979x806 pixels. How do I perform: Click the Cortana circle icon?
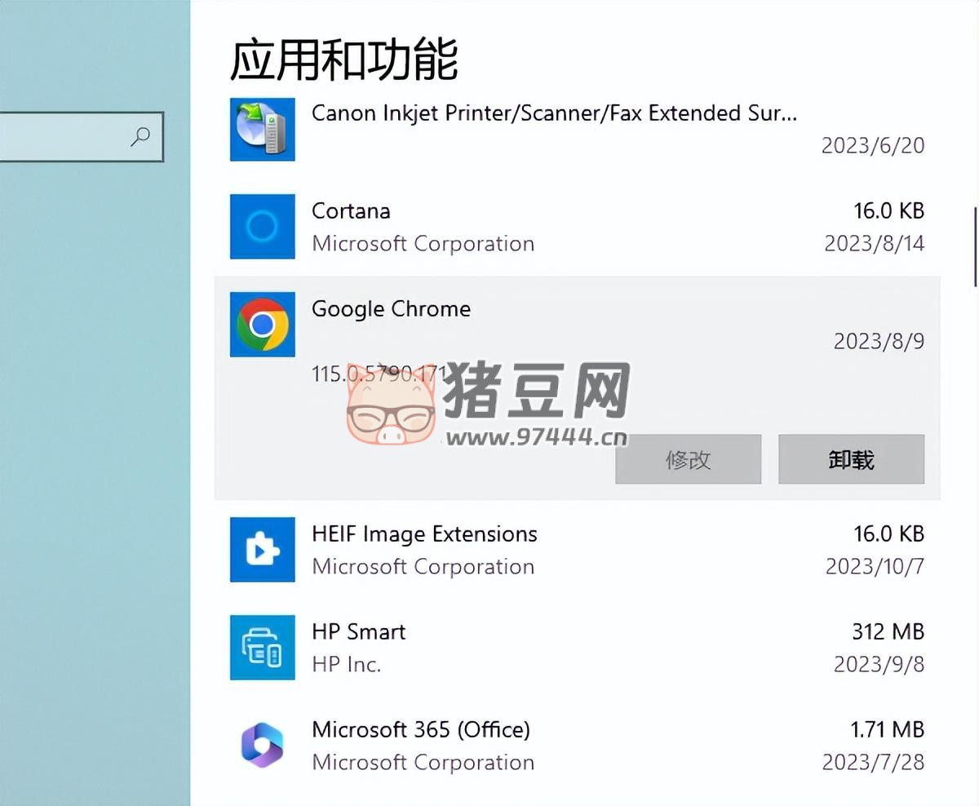(262, 226)
